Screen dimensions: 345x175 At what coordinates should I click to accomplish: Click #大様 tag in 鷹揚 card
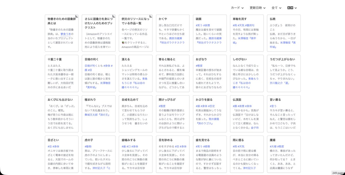273,146
